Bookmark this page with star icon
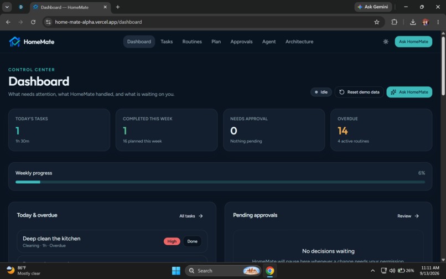The height and width of the screenshot is (279, 446). 377,22
